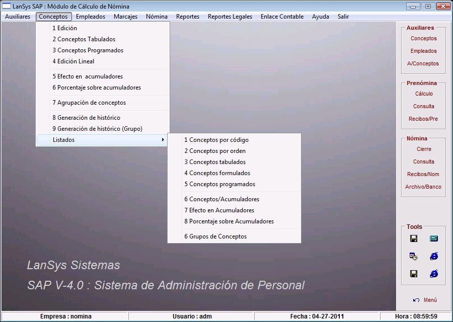Select 4 Conceptos formulados listing

pyautogui.click(x=234, y=173)
